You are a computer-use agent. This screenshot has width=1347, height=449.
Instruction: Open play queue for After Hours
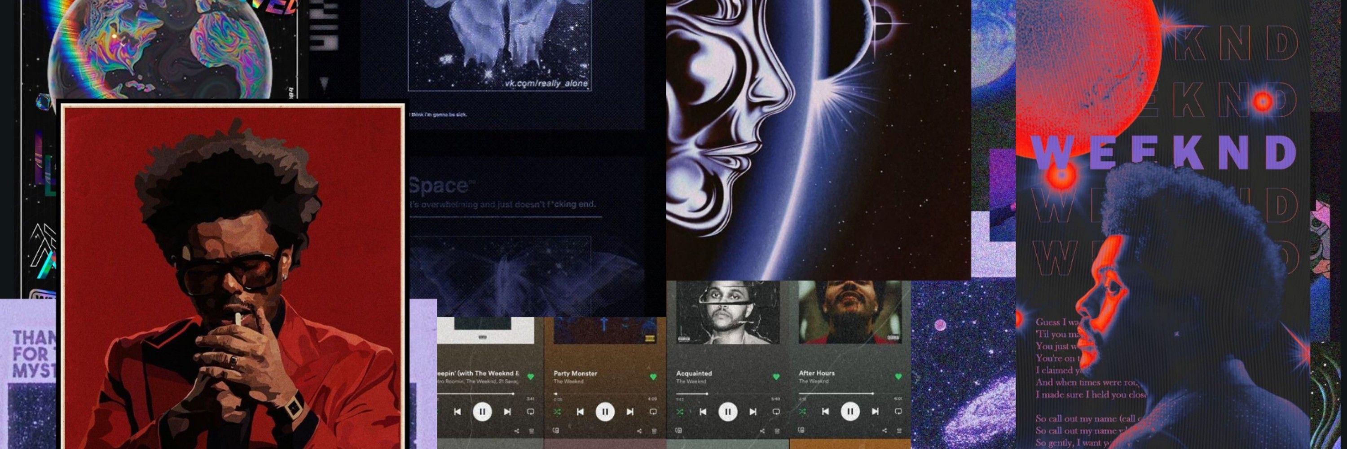tap(899, 431)
